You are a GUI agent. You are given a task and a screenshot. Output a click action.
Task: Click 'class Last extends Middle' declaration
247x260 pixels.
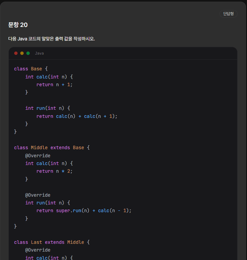click(52, 242)
